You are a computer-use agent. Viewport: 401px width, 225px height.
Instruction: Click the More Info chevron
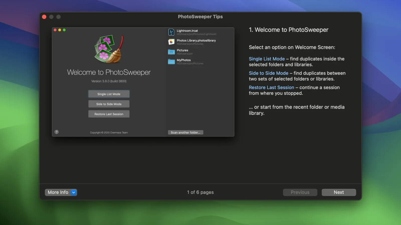[x=73, y=192]
